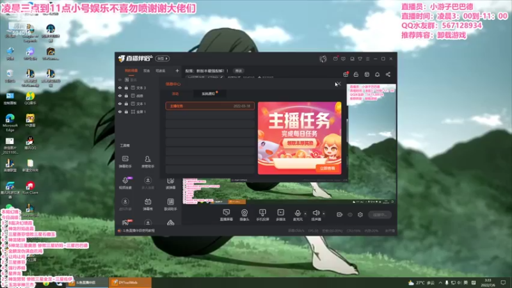Image resolution: width=512 pixels, height=288 pixels.
Task: Click the share icon in top-right toolbar
Action: coord(388,74)
